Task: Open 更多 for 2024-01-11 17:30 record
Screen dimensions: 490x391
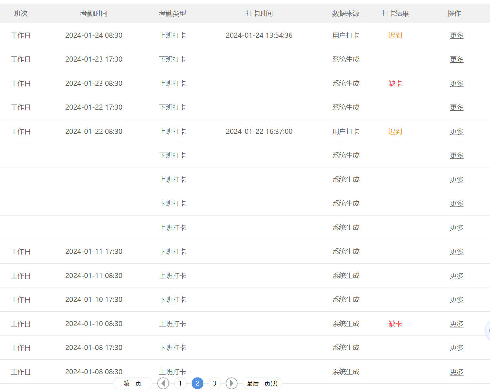Action: pyautogui.click(x=456, y=252)
